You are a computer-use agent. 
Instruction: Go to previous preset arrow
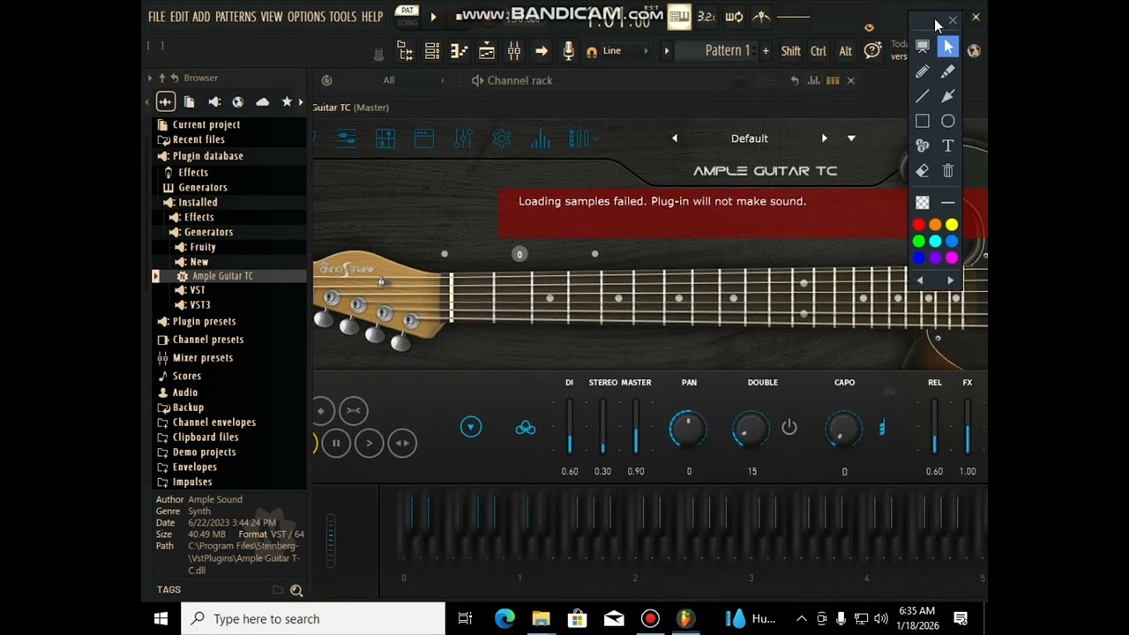click(675, 138)
